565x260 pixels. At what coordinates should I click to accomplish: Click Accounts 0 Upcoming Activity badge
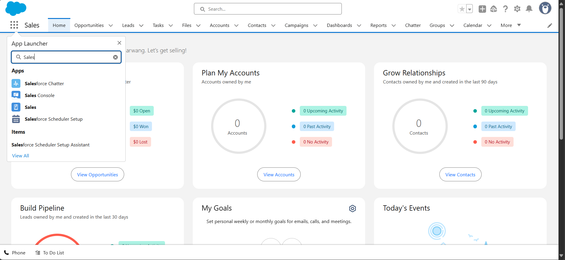pyautogui.click(x=323, y=111)
